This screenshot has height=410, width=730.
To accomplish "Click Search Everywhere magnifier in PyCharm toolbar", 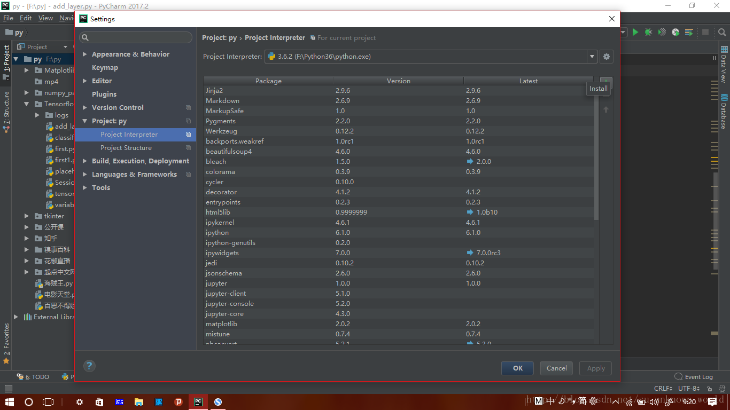I will 722,33.
